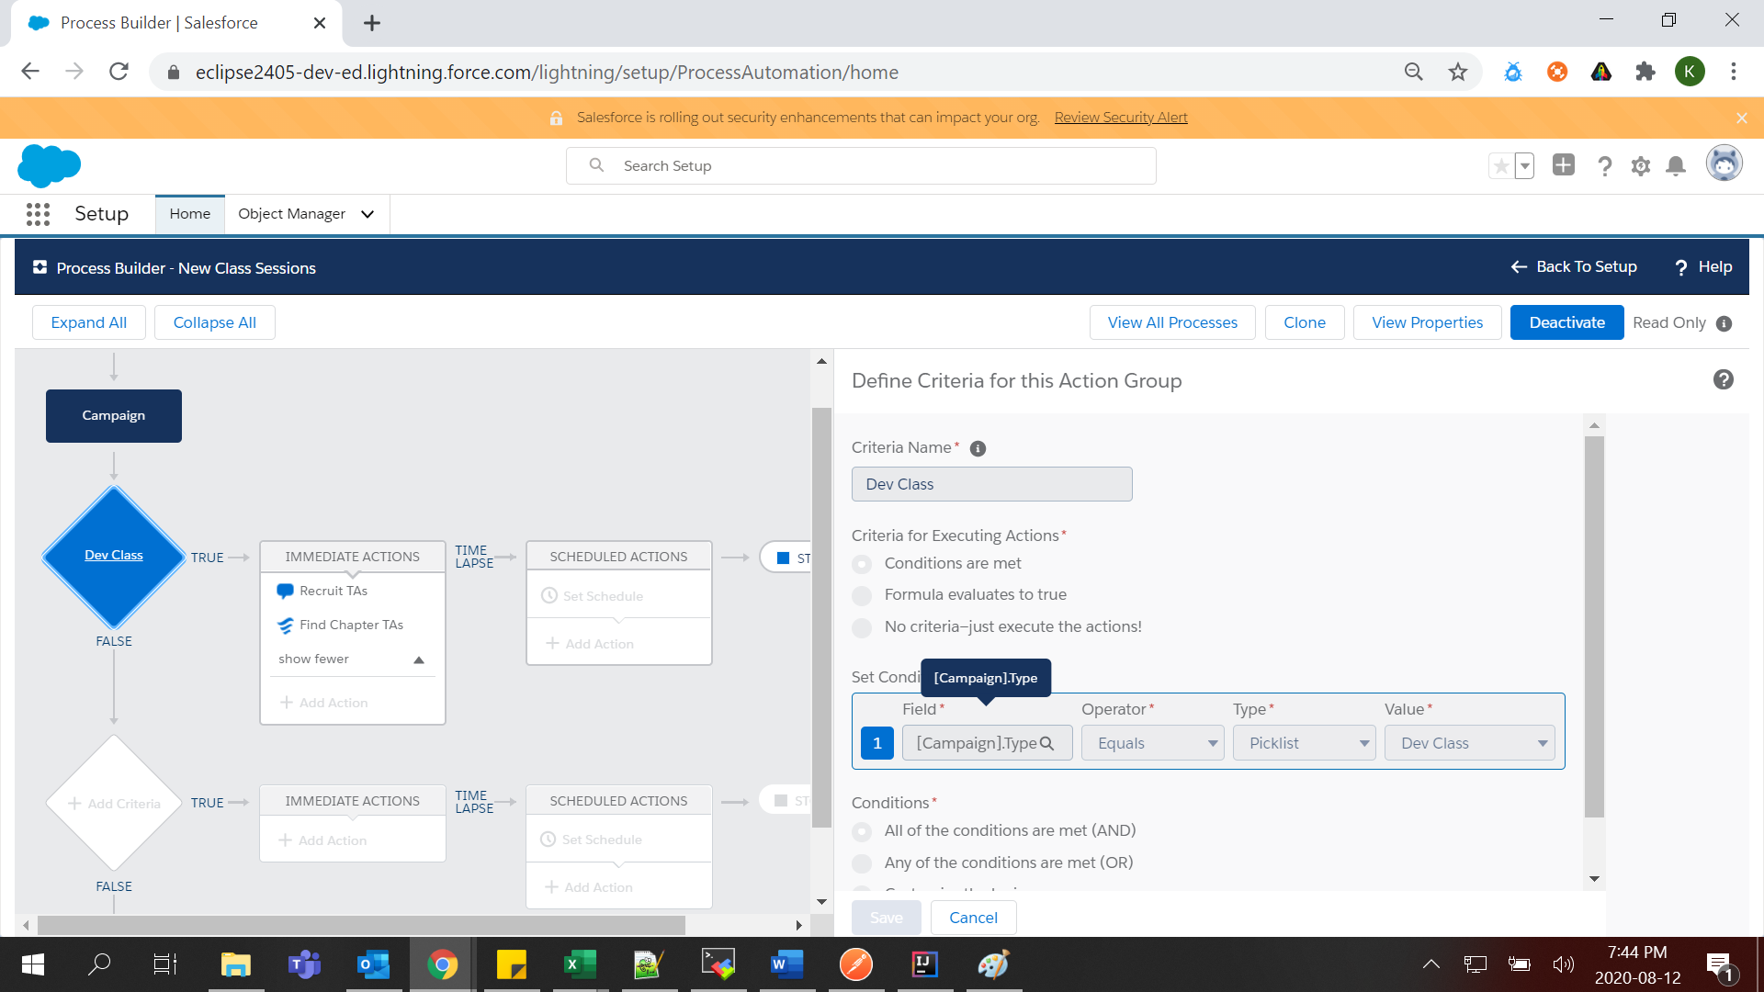The width and height of the screenshot is (1764, 992).
Task: Collapse actions with show fewer arrow
Action: tap(419, 659)
